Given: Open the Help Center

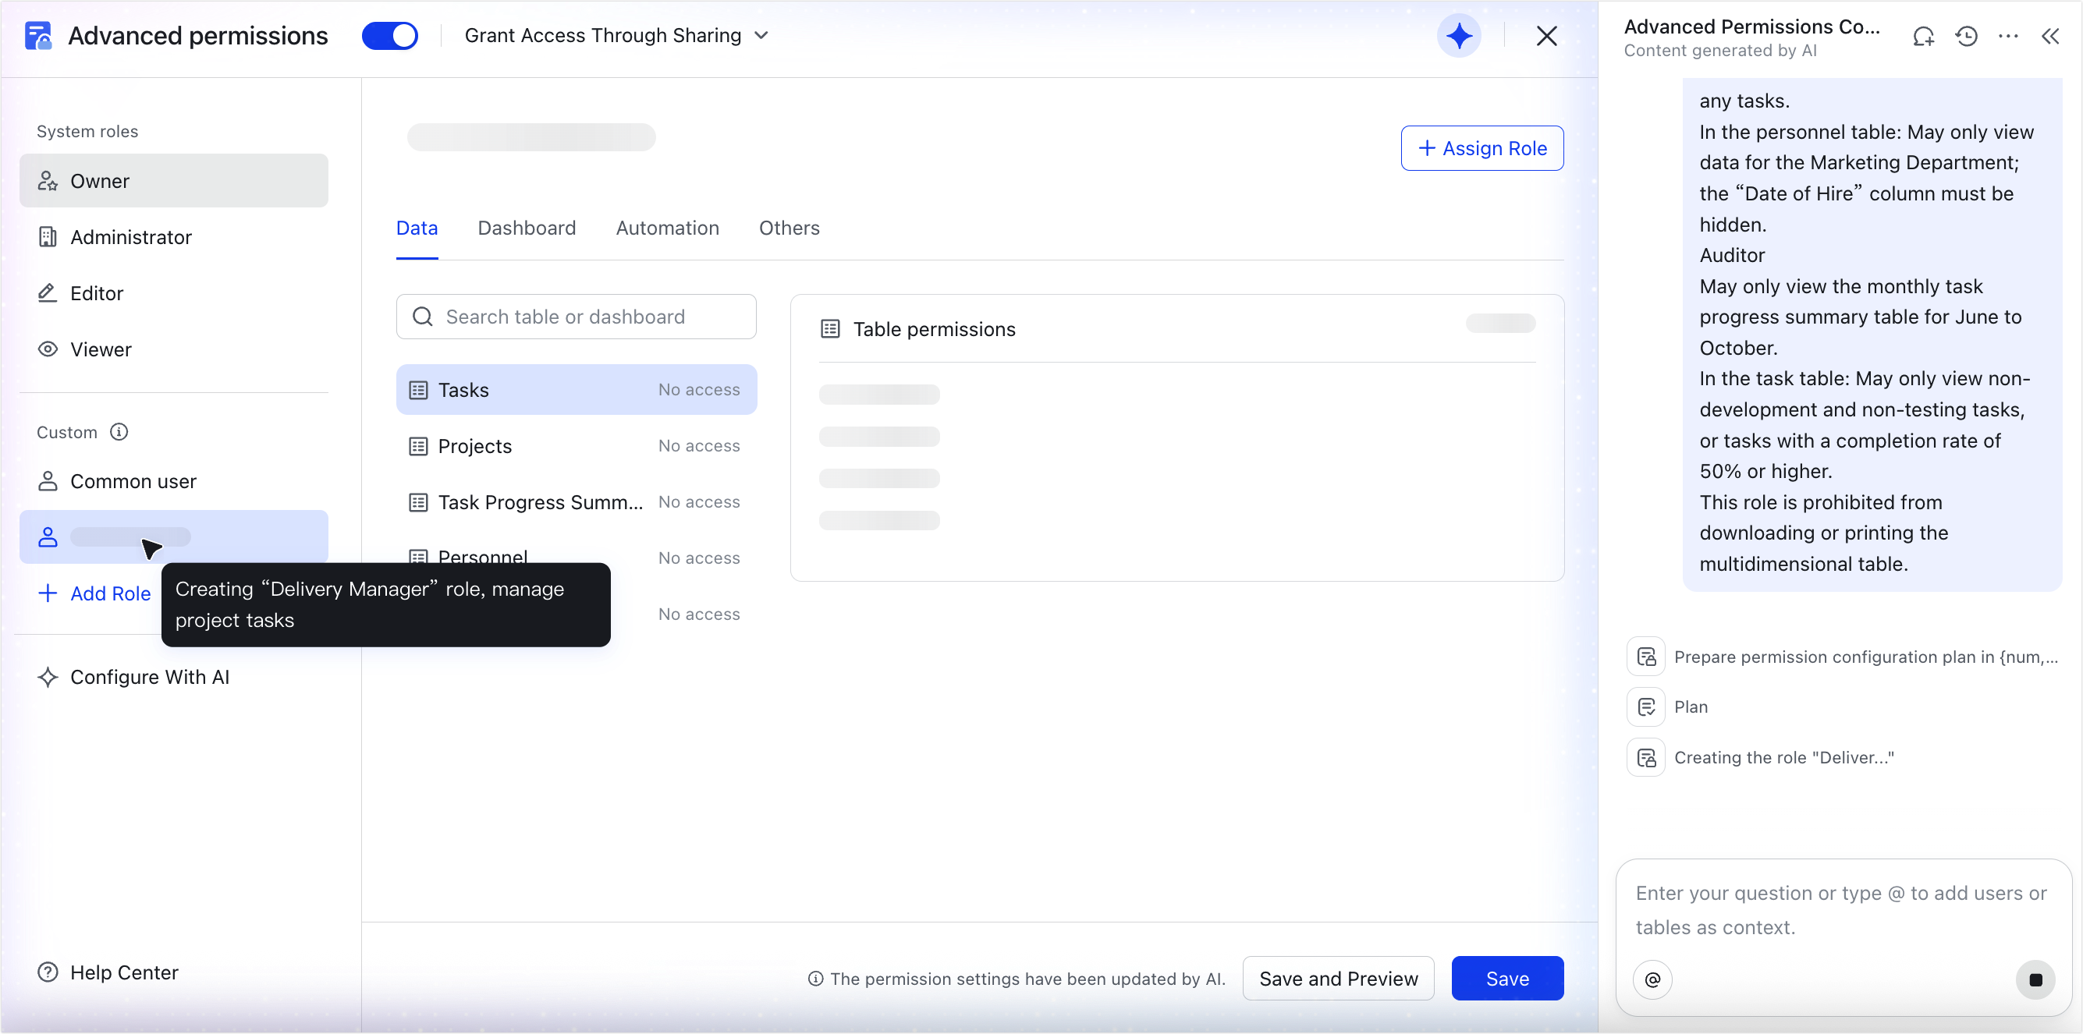Looking at the screenshot, I should [108, 972].
